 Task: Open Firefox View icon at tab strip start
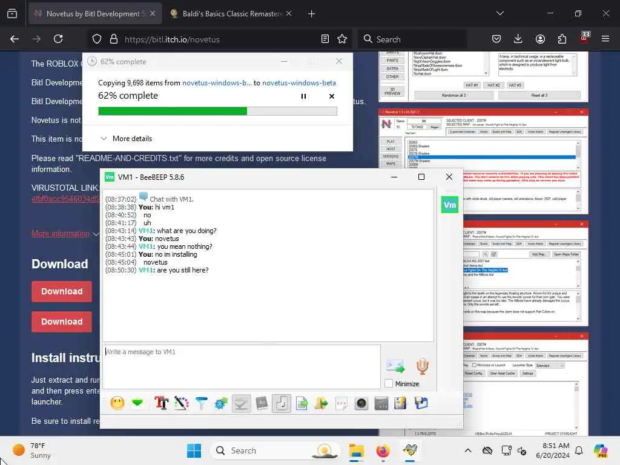pos(12,13)
